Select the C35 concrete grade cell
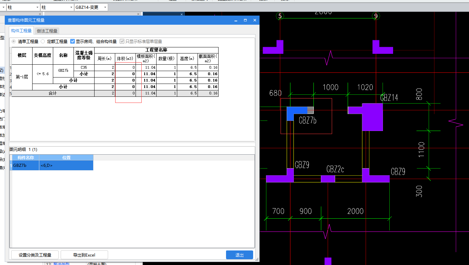The width and height of the screenshot is (469, 265). point(84,67)
